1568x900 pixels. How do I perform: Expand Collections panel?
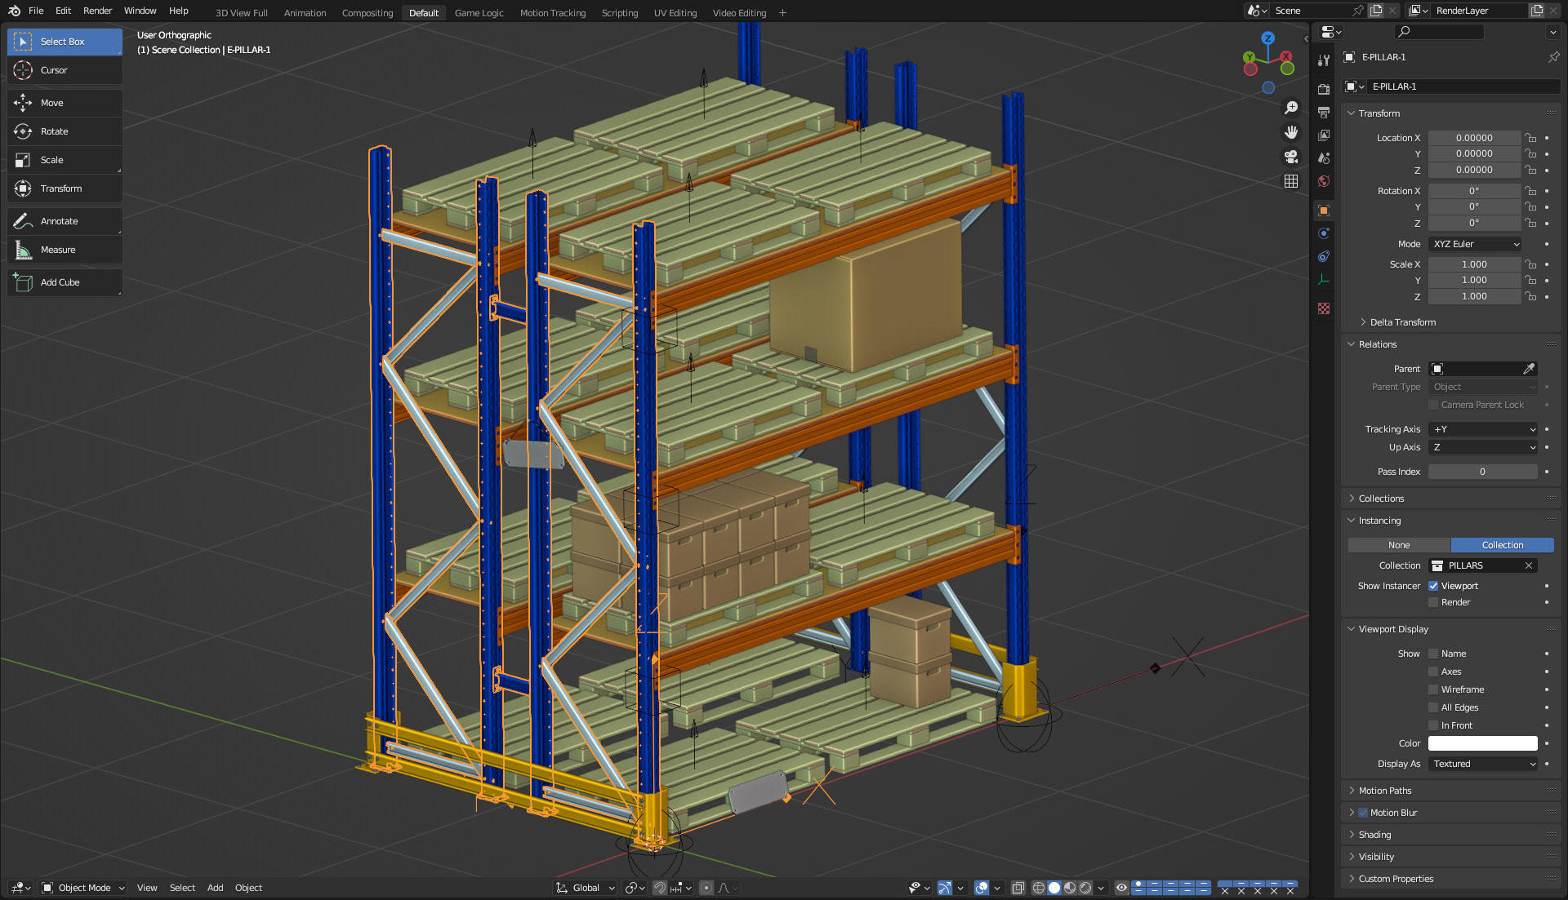coord(1381,499)
